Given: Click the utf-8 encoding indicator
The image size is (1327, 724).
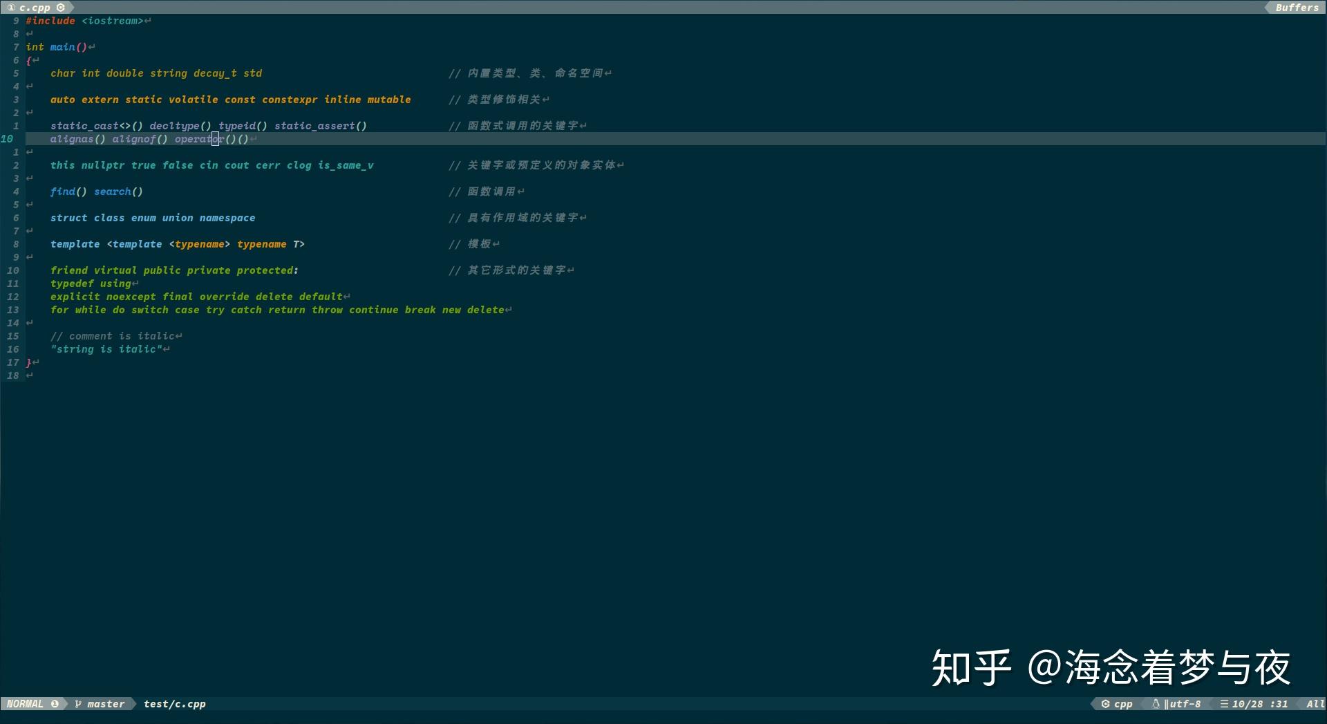Looking at the screenshot, I should (1185, 704).
